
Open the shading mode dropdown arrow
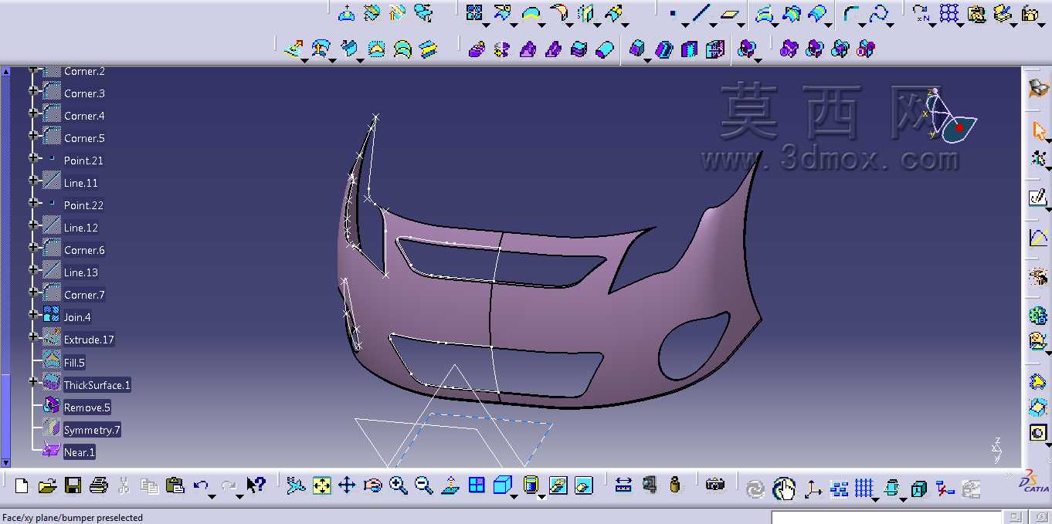[x=542, y=496]
